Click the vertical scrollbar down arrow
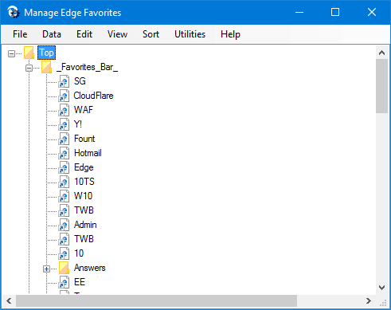Screen dimensions: 391x310 (382, 288)
